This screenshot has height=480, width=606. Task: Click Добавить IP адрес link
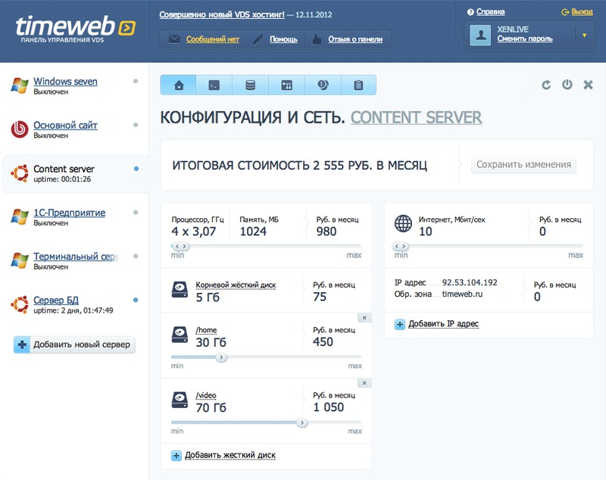pyautogui.click(x=443, y=323)
